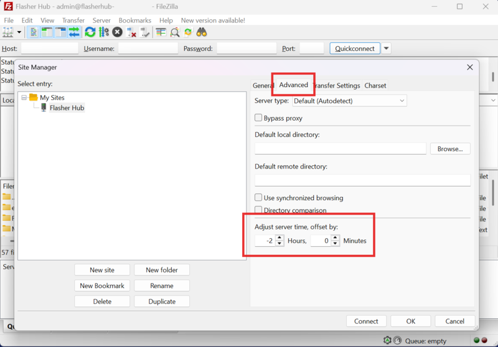Screen dimensions: 498x347
Task: Decrease the Minutes offset value
Action: (336, 243)
